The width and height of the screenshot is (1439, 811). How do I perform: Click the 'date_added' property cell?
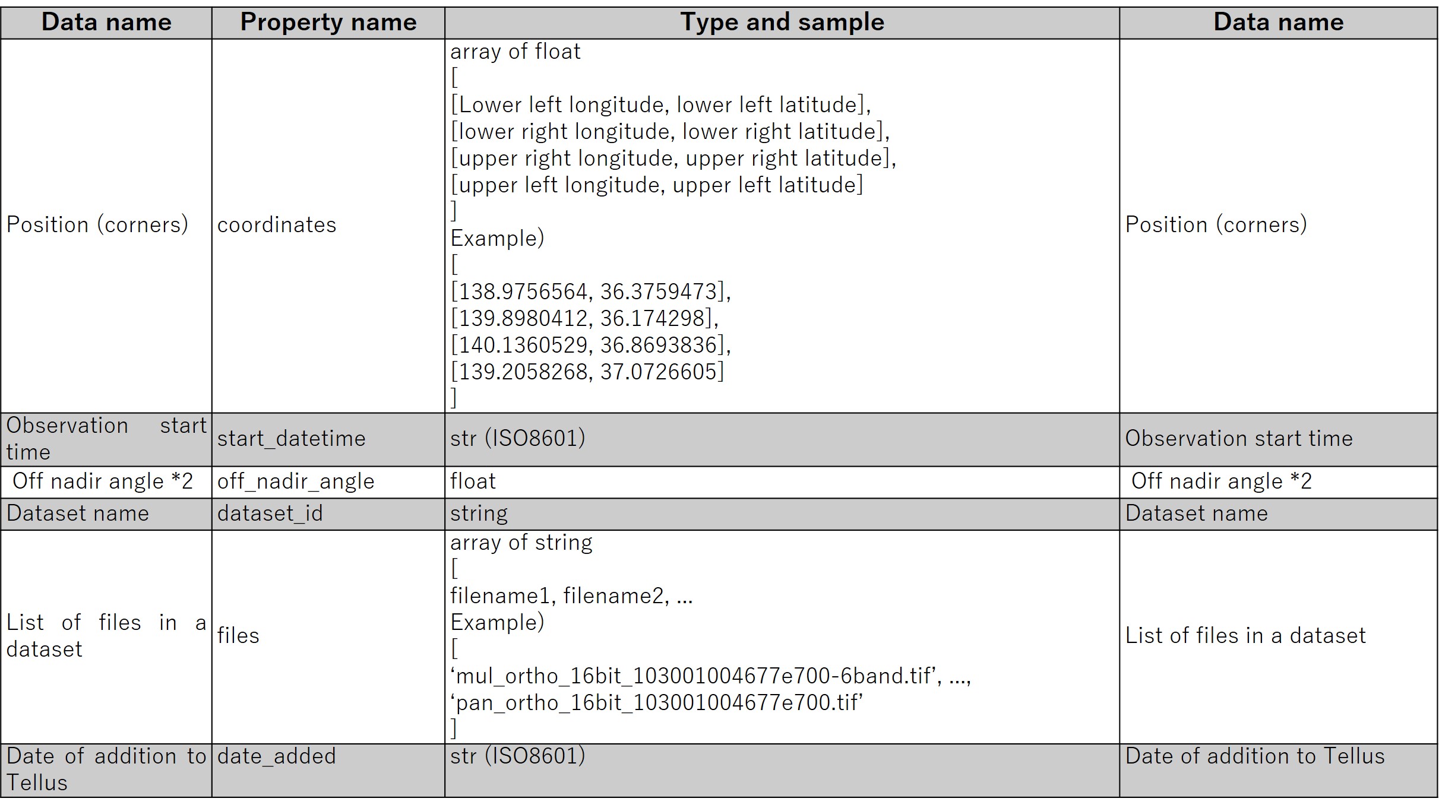point(328,770)
